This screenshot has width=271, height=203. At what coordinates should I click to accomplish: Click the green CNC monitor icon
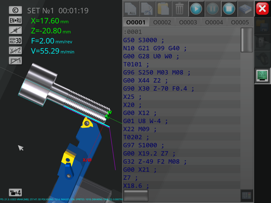click(262, 76)
